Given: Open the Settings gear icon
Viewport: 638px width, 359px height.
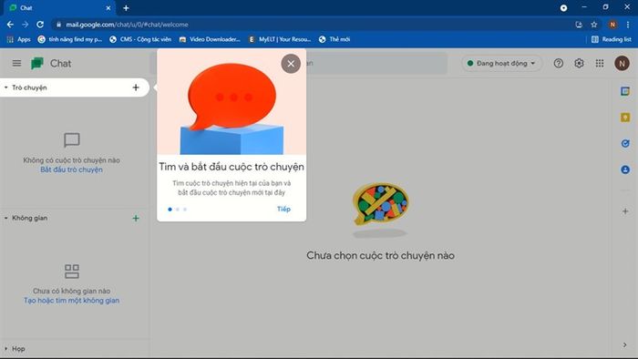Looking at the screenshot, I should 579,63.
